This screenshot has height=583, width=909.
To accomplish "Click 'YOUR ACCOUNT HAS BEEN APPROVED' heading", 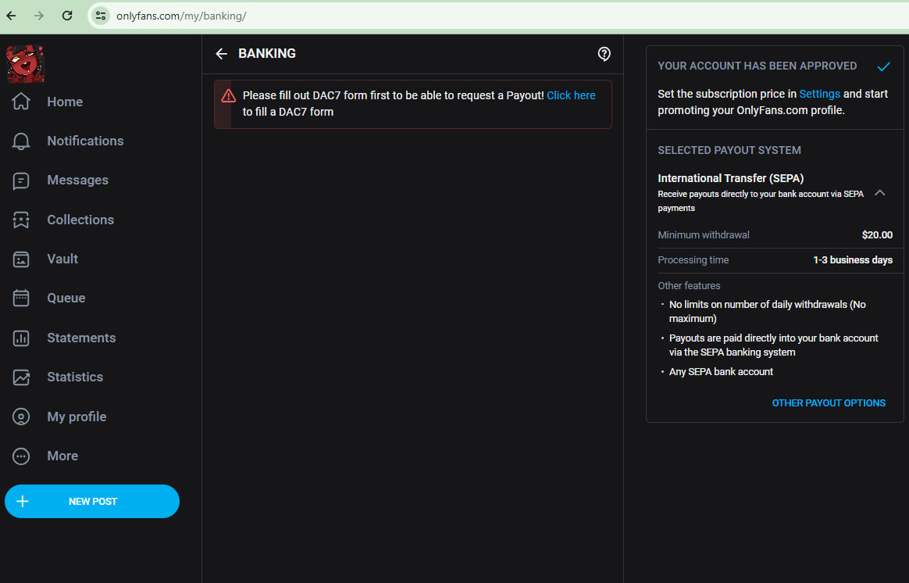I will pyautogui.click(x=757, y=66).
